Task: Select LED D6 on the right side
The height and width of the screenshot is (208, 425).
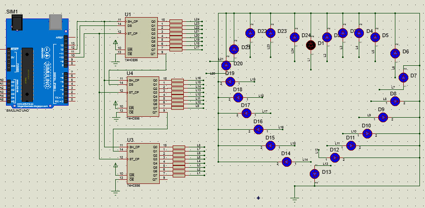Action: [x=395, y=54]
